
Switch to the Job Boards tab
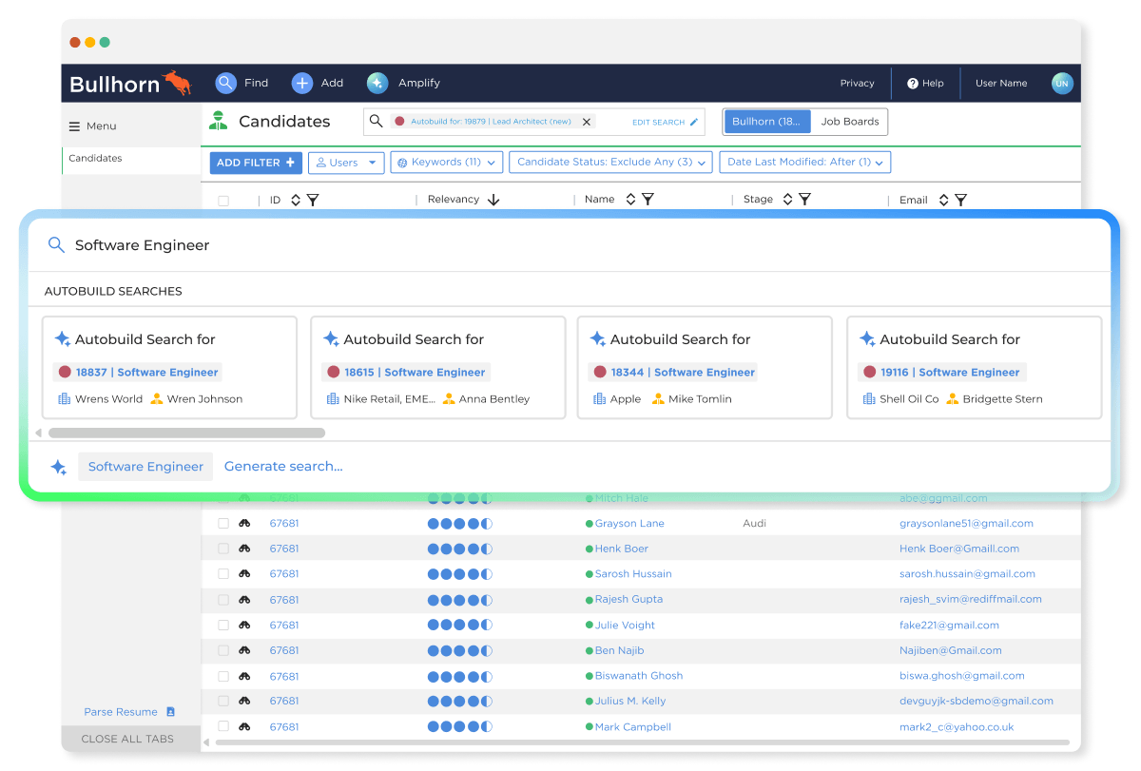coord(850,122)
